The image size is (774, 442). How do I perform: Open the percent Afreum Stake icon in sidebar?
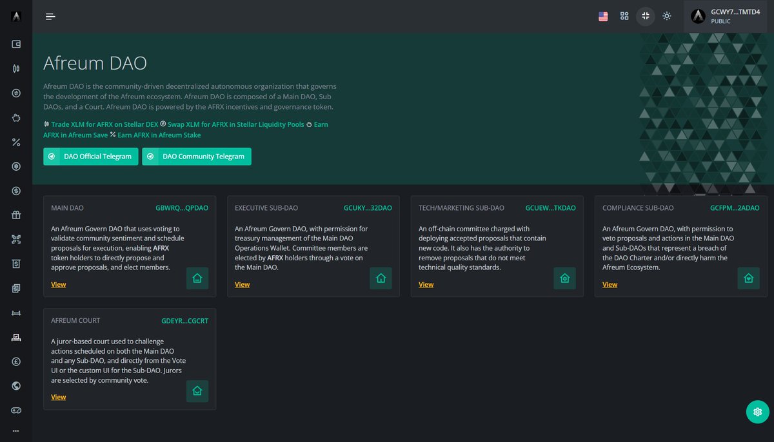coord(15,142)
